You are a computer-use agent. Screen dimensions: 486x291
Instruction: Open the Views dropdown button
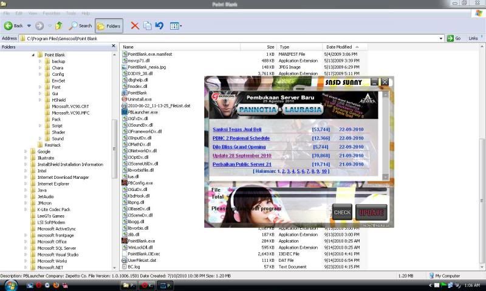tap(176, 26)
